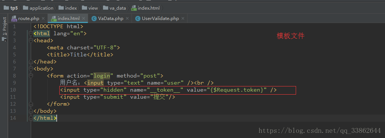Click the DOCTYPE html declaration
The width and height of the screenshot is (385, 138).
pyautogui.click(x=59, y=26)
